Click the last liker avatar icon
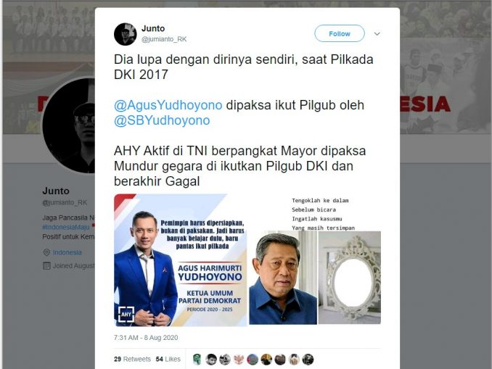Screen dimensions: 492x369 [x=308, y=360]
